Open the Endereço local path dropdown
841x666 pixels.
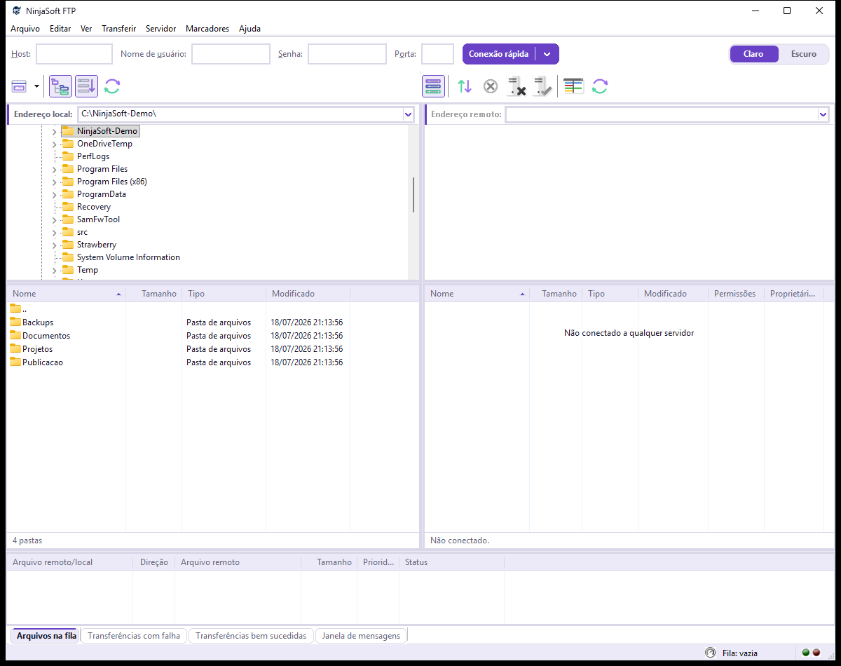(x=409, y=114)
